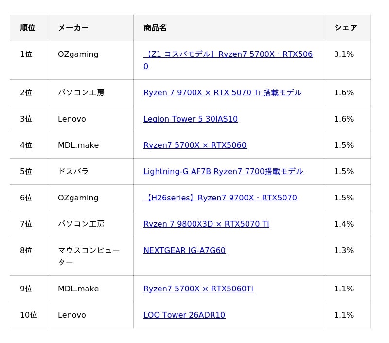Open Legion Tower 5 30IAS10 link
The height and width of the screenshot is (343, 389).
pos(191,119)
